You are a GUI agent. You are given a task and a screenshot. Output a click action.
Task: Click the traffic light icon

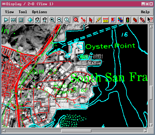tap(128, 20)
